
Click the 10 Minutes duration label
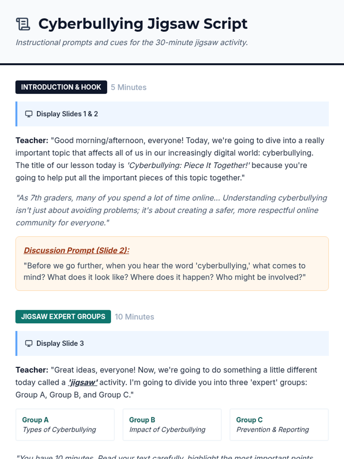coord(134,317)
